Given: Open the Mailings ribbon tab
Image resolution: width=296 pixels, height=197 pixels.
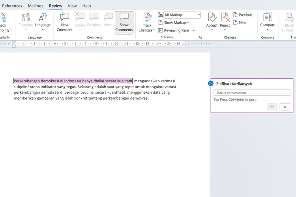Looking at the screenshot, I should (36, 6).
